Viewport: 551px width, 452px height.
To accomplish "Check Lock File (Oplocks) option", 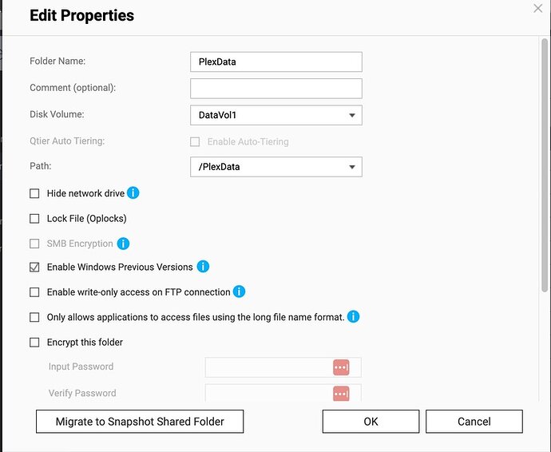I will pyautogui.click(x=34, y=219).
